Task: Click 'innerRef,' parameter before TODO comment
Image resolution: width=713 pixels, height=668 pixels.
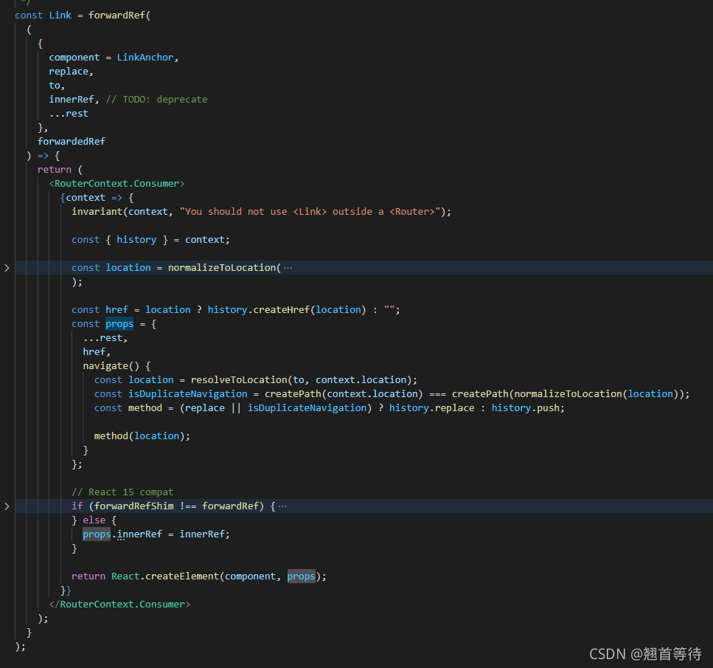Action: pos(74,99)
